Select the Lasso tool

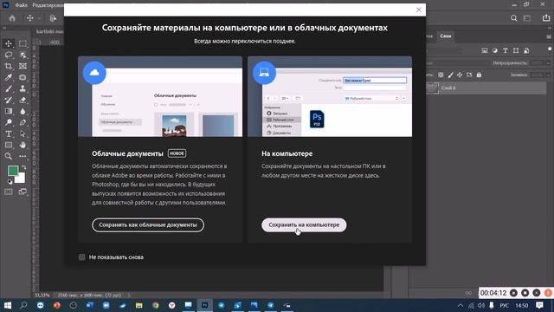(9, 55)
